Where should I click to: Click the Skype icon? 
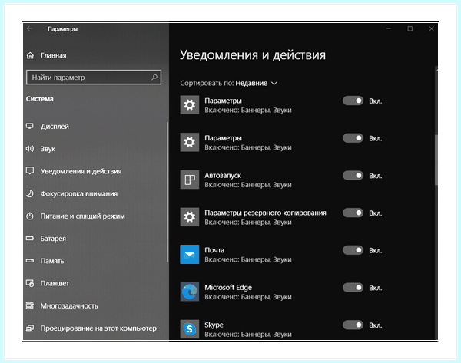click(189, 329)
